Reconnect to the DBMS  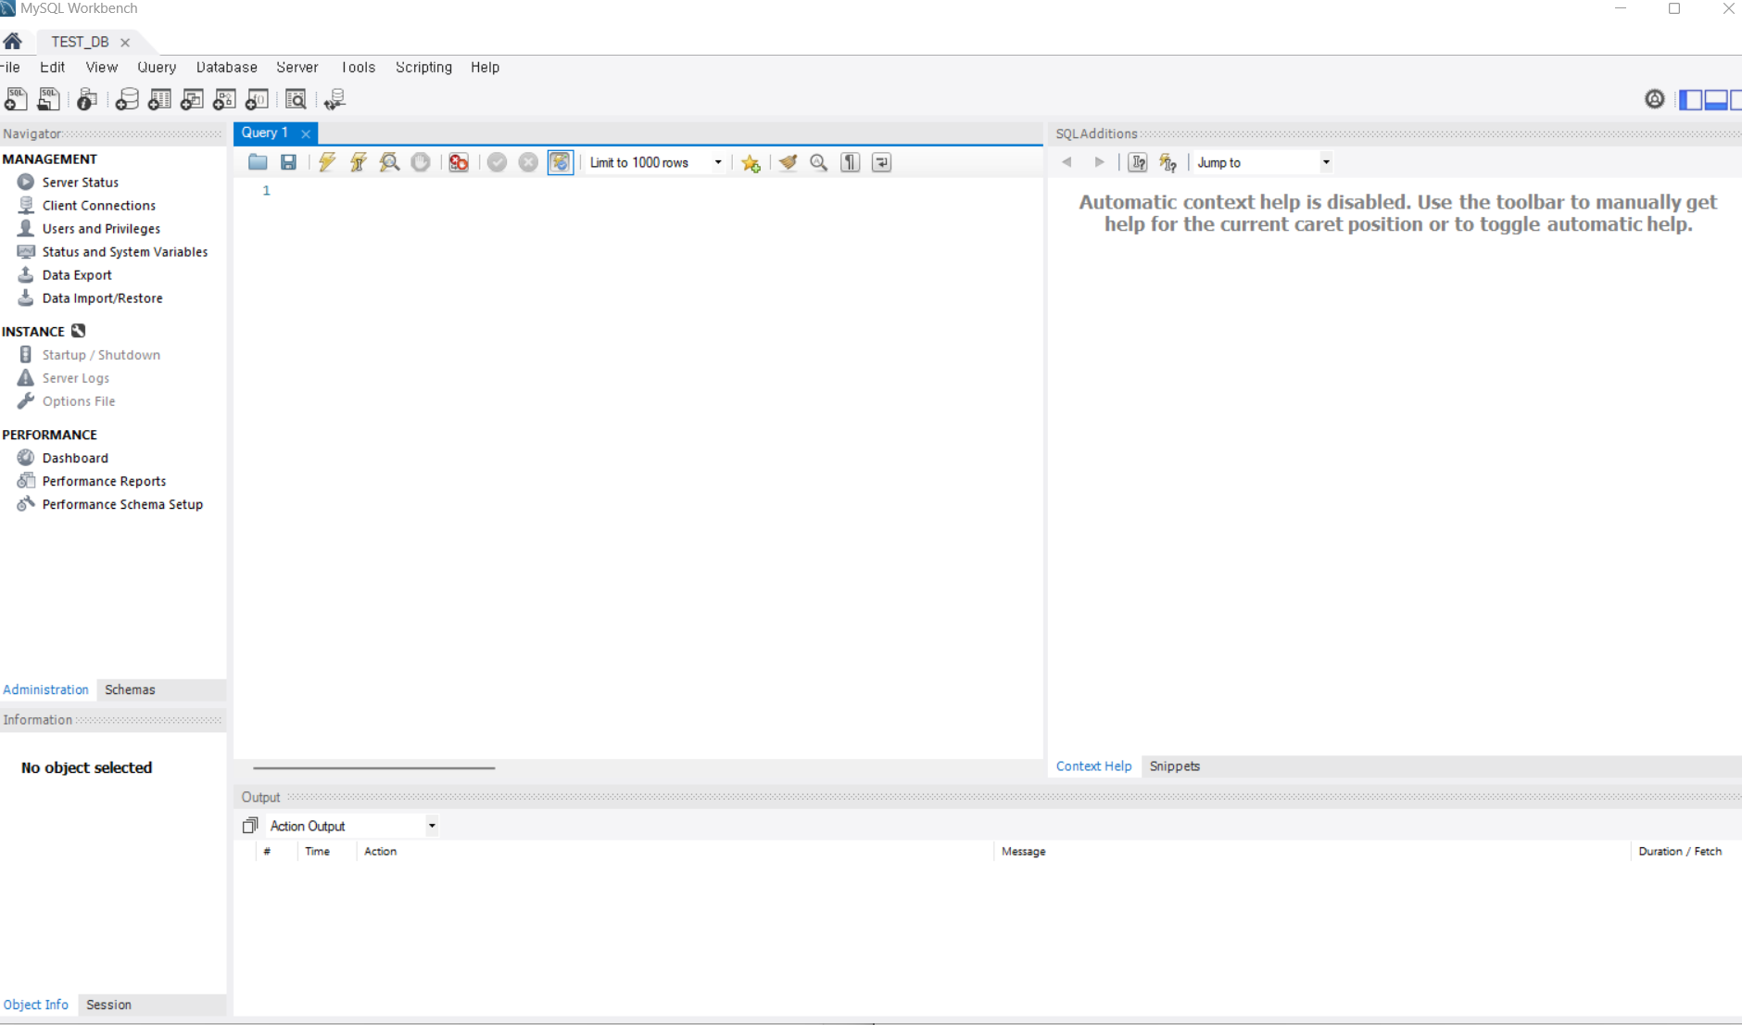coord(335,99)
